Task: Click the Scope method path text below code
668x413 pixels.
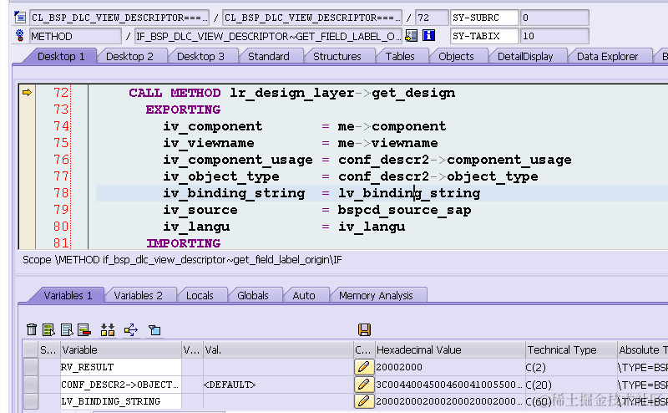Action: pyautogui.click(x=182, y=260)
